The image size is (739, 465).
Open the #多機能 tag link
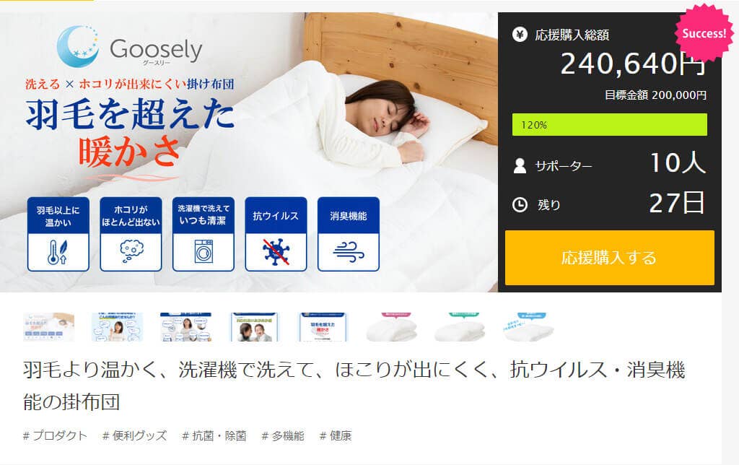coord(283,436)
